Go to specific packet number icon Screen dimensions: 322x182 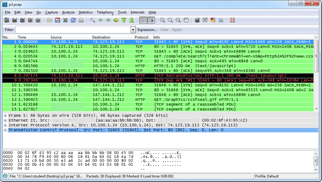pos(116,20)
